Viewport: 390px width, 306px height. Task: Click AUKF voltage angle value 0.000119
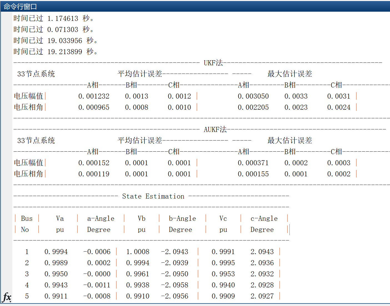pos(94,174)
